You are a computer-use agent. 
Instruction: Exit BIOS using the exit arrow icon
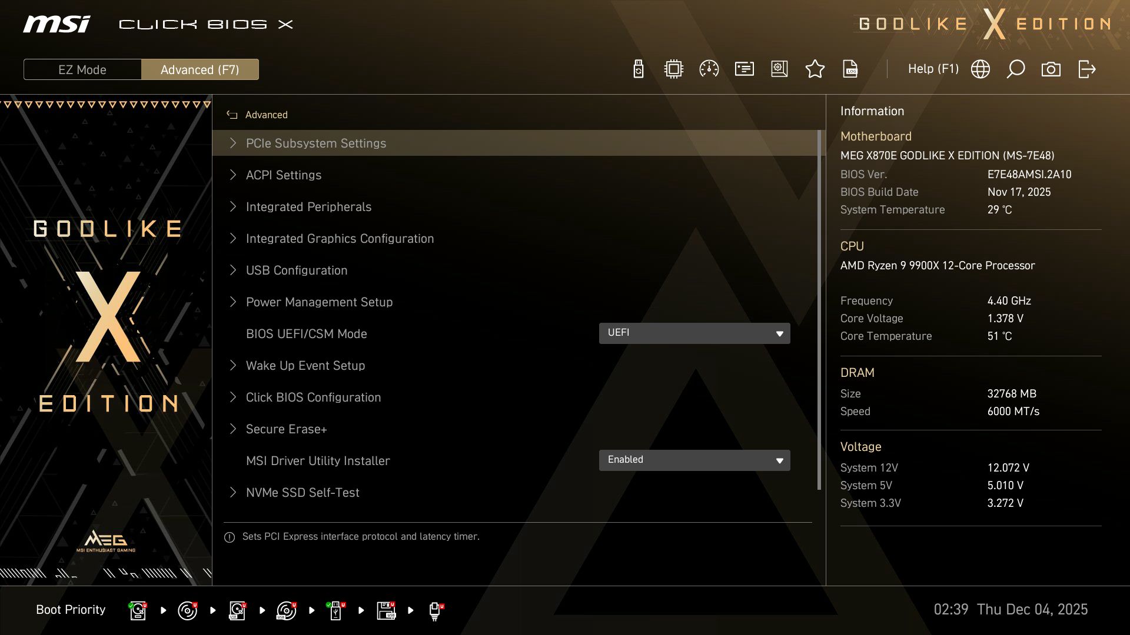pos(1087,69)
